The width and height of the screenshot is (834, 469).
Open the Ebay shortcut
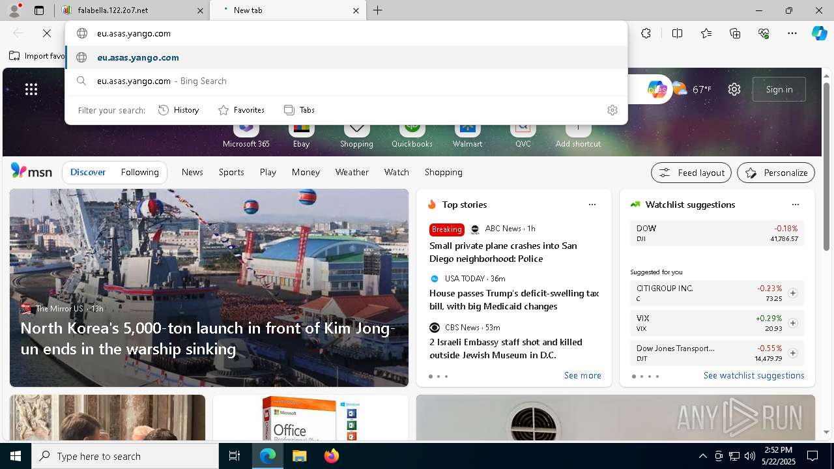(301, 135)
